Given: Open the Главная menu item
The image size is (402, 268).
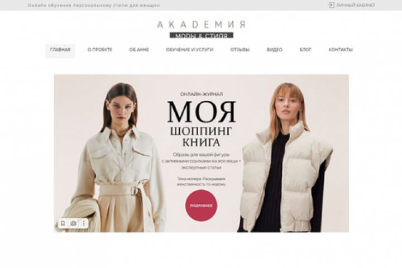Looking at the screenshot, I should 60,50.
